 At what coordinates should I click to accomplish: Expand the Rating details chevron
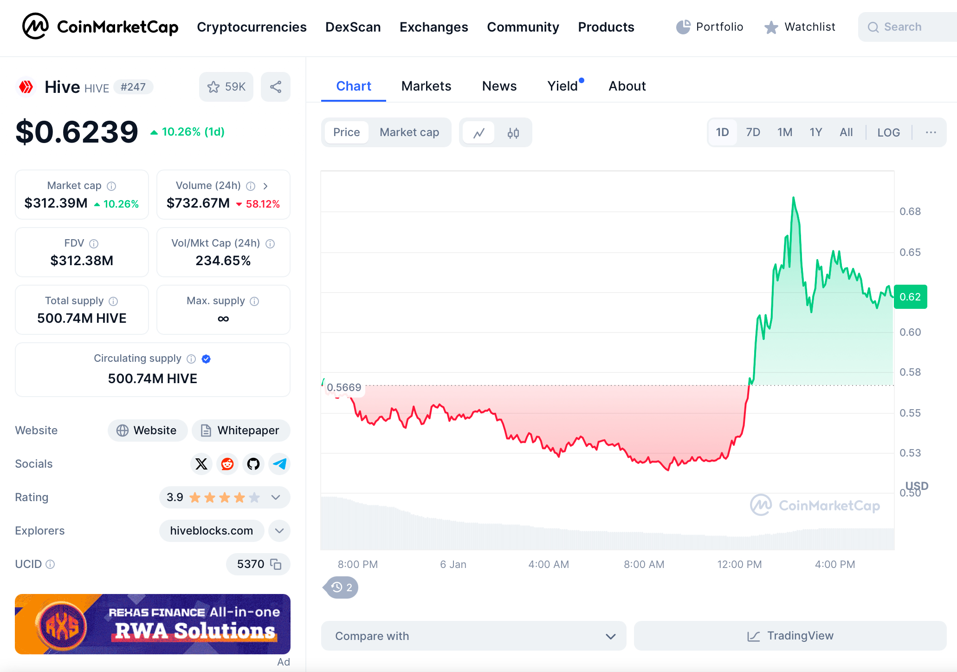pyautogui.click(x=276, y=497)
